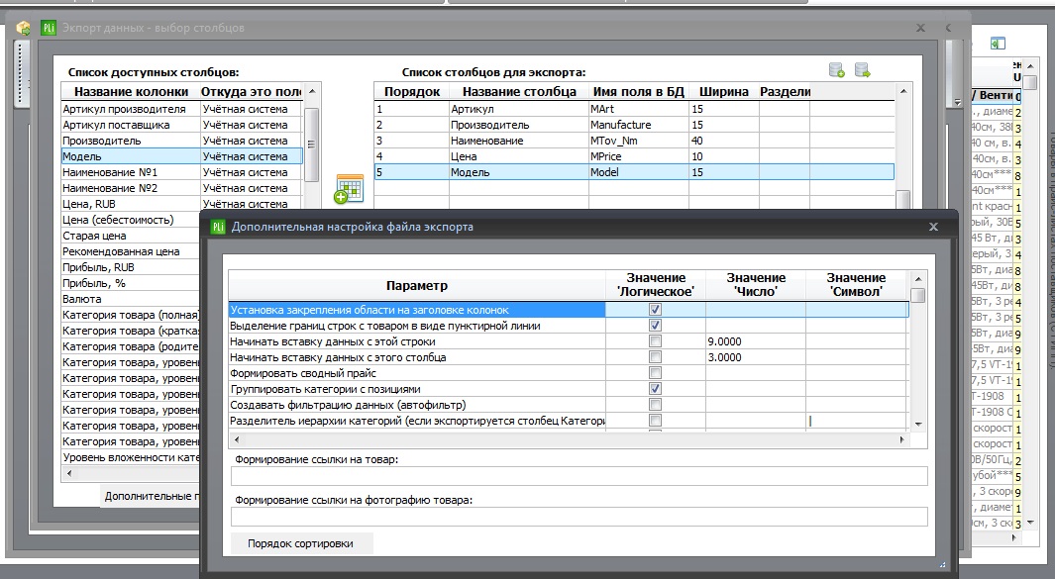This screenshot has height=579, width=1055.
Task: Toggle checkbox for Установка закрепления области
Action: pos(655,310)
